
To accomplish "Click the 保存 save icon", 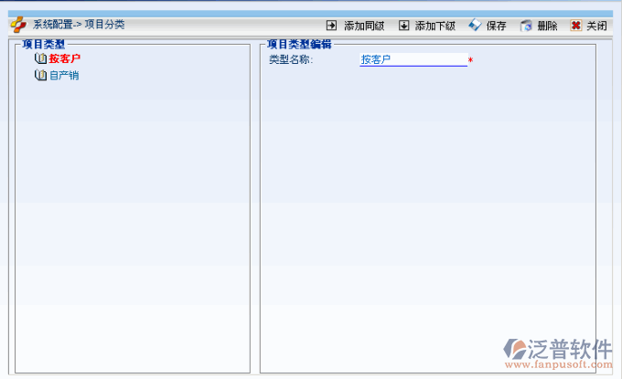I will pyautogui.click(x=475, y=26).
